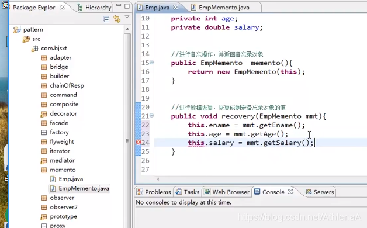Click the Emp.java file icon in tree

[x=53, y=179]
